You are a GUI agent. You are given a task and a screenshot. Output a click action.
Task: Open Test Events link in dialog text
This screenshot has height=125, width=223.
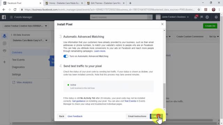(x=130, y=101)
